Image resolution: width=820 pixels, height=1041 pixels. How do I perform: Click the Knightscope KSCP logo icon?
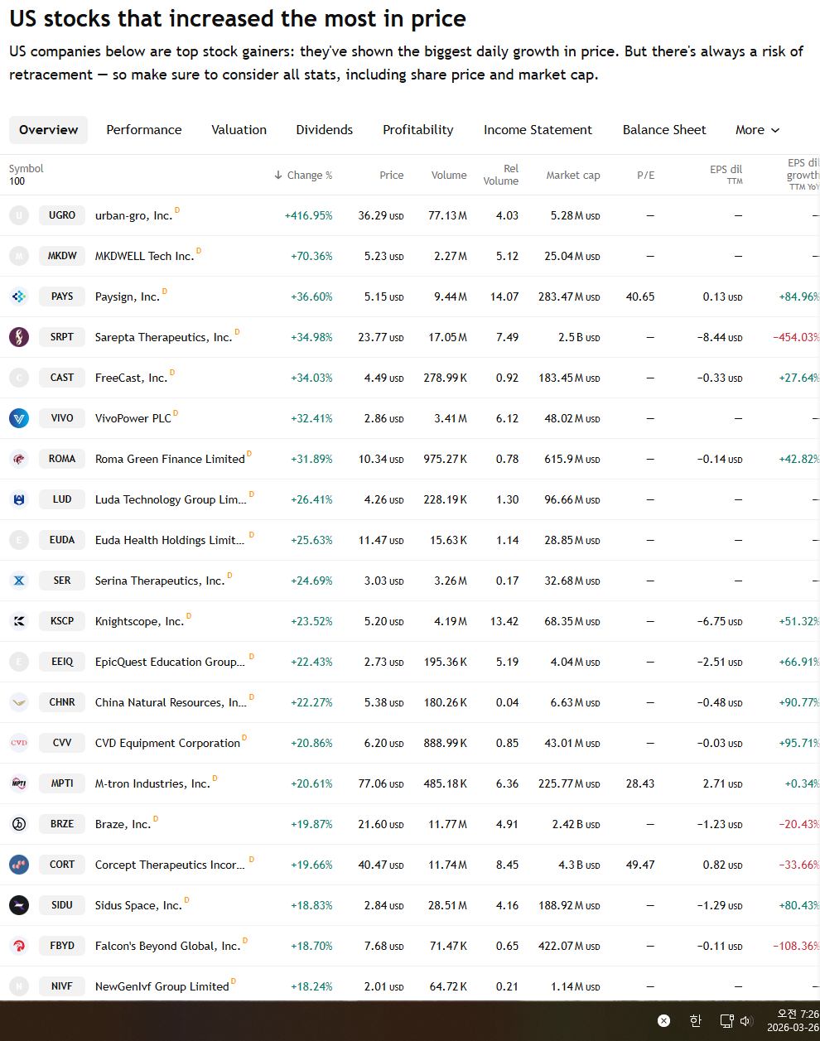coord(19,621)
